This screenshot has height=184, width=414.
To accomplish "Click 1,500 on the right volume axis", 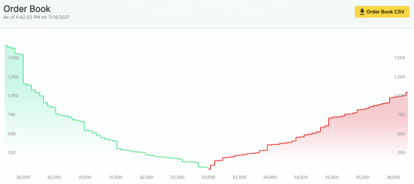I will tap(399, 58).
